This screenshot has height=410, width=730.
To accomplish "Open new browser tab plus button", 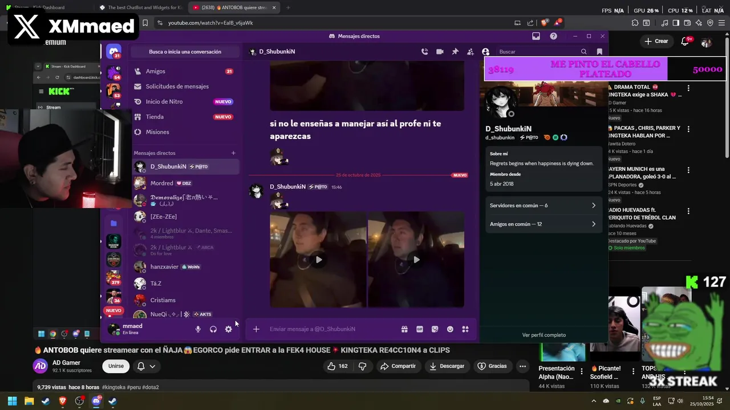I will click(x=288, y=7).
